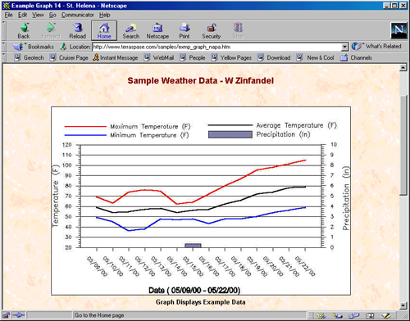Viewport: 410px width, 321px height.
Task: Open What's Related menu
Action: pos(376,47)
